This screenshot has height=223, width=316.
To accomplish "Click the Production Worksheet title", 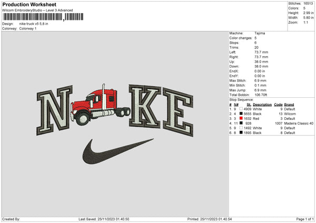I will click(x=29, y=4).
